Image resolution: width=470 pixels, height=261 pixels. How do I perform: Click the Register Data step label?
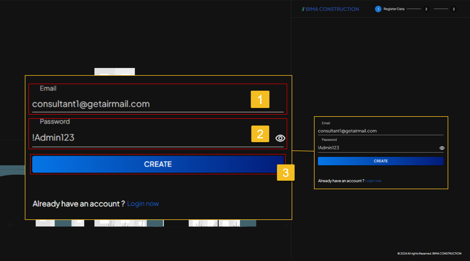click(x=394, y=9)
